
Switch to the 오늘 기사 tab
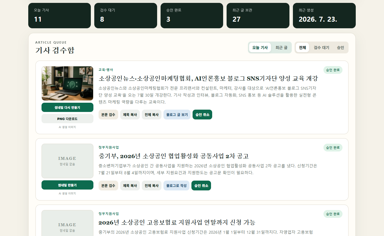(x=260, y=48)
